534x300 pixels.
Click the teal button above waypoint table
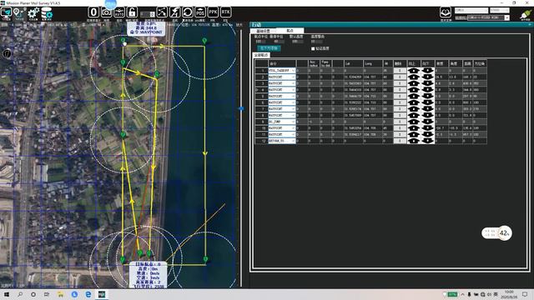269,48
